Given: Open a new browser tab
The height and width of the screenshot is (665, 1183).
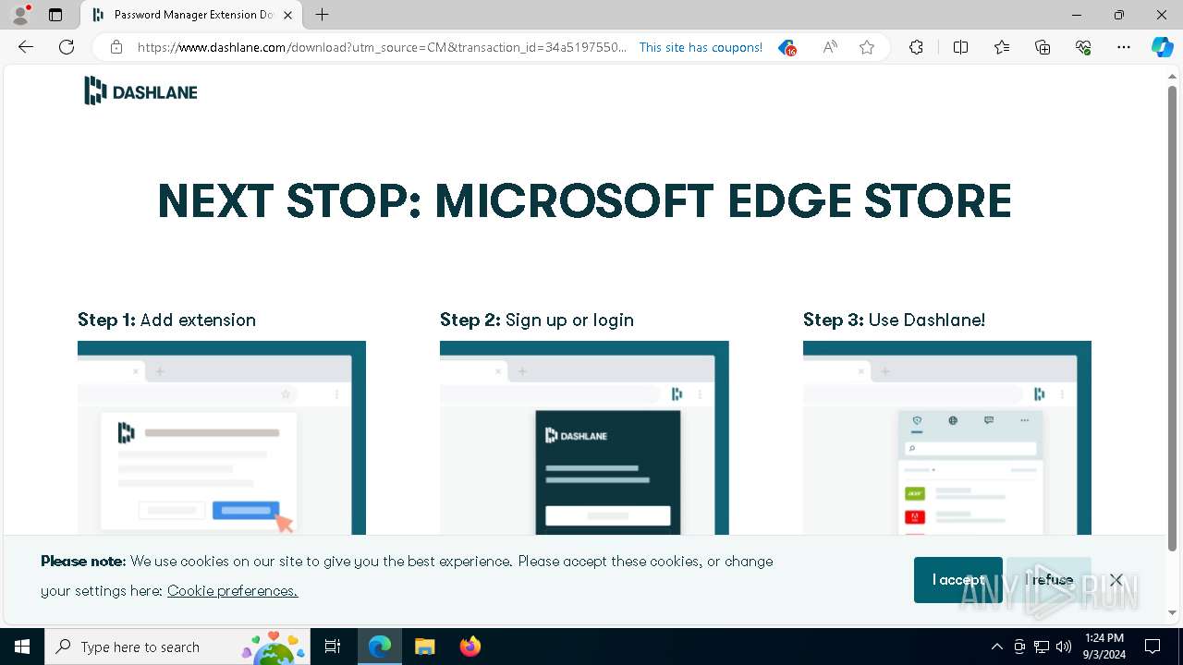Looking at the screenshot, I should 322,15.
